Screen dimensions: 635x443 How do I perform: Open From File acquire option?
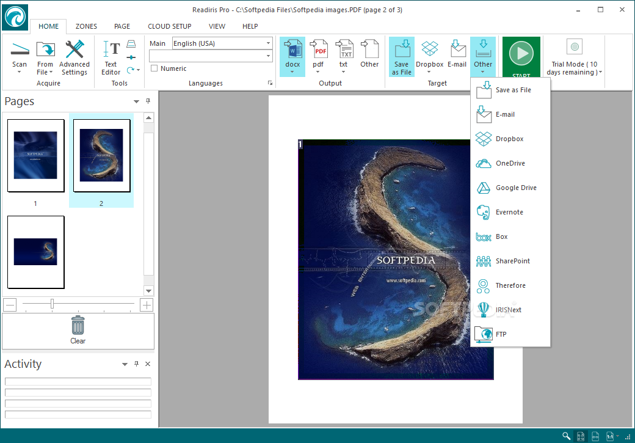pos(45,59)
